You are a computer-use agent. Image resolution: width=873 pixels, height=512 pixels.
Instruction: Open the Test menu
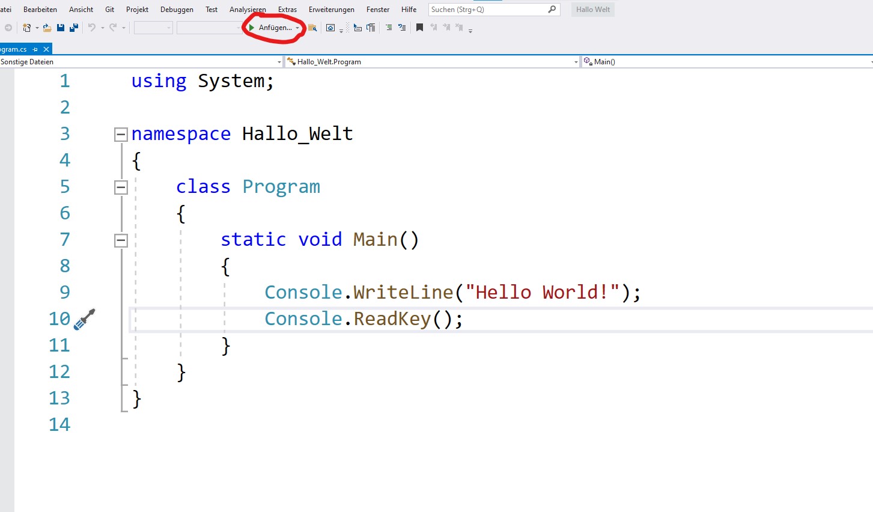click(211, 10)
